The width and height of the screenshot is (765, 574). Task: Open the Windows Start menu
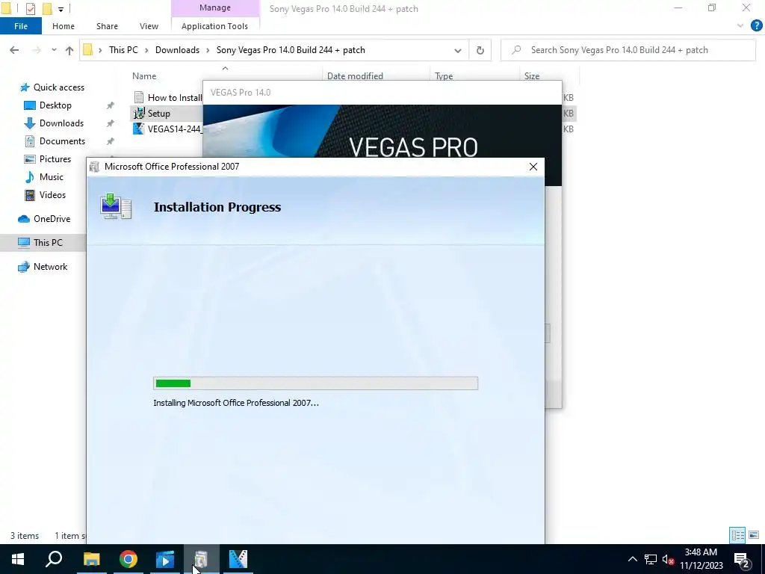[18, 559]
